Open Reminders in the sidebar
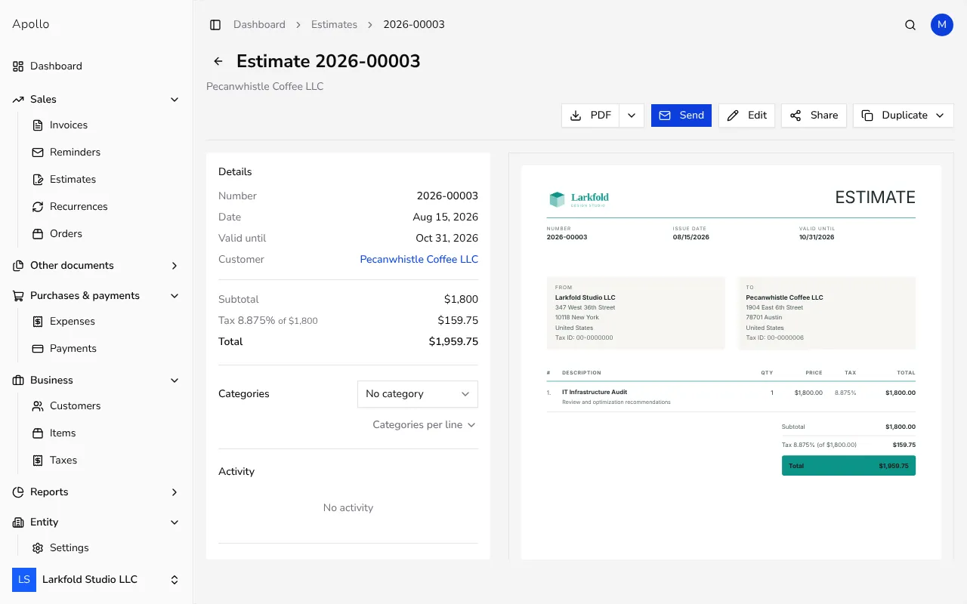The height and width of the screenshot is (604, 967). click(x=105, y=153)
